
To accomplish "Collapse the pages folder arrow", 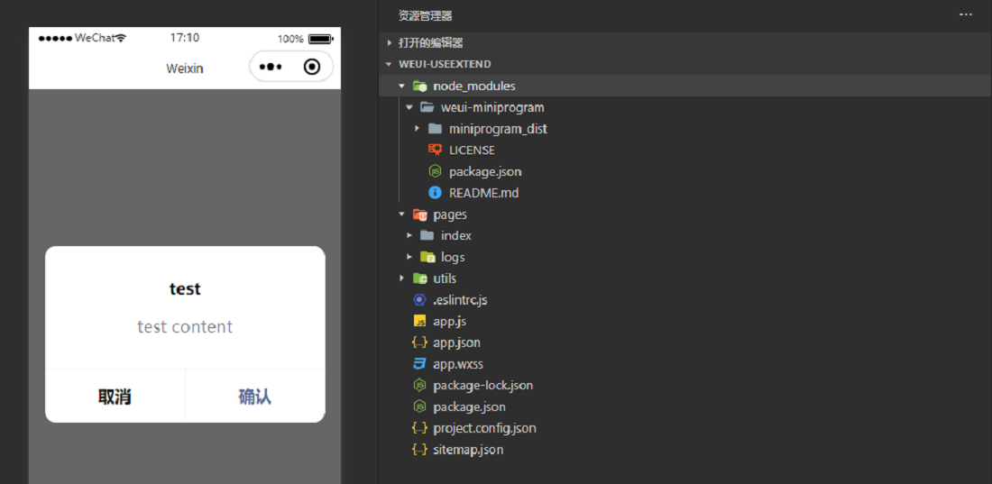I will pyautogui.click(x=401, y=215).
